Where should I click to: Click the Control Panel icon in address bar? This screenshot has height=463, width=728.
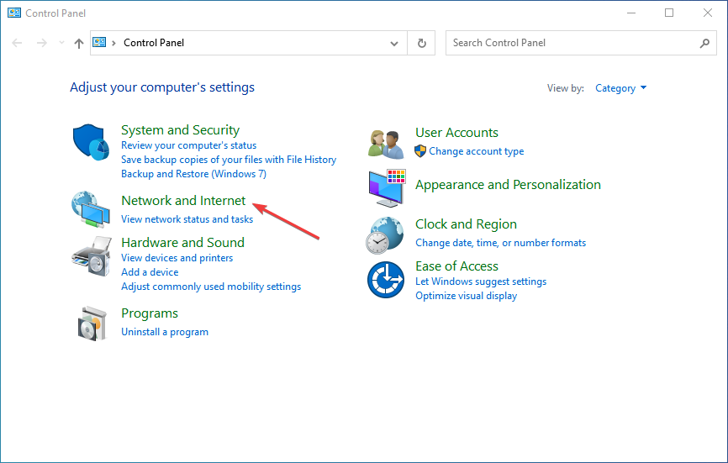click(99, 43)
